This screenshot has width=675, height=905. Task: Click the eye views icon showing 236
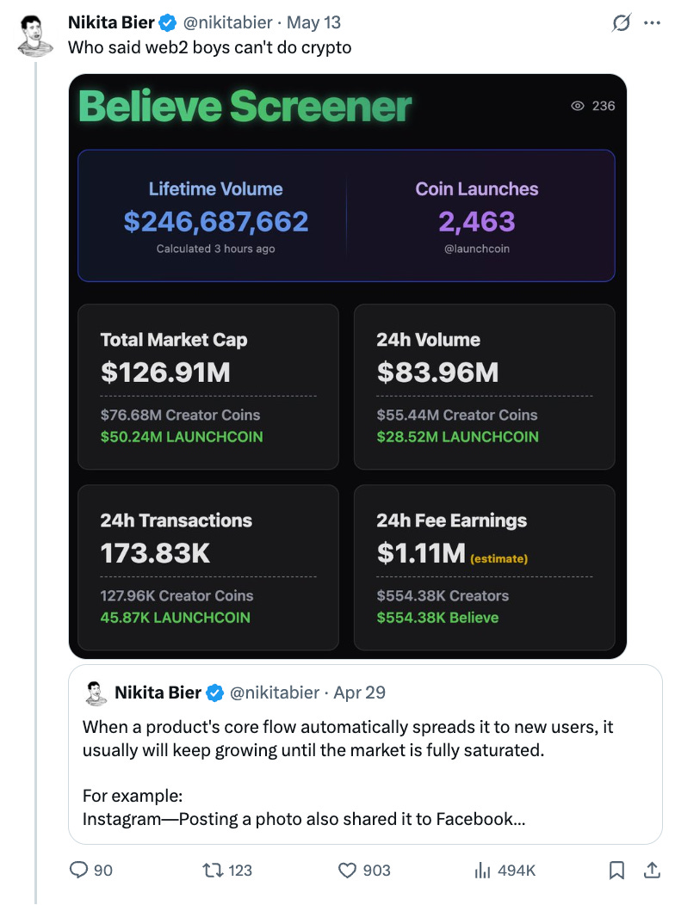click(x=578, y=106)
